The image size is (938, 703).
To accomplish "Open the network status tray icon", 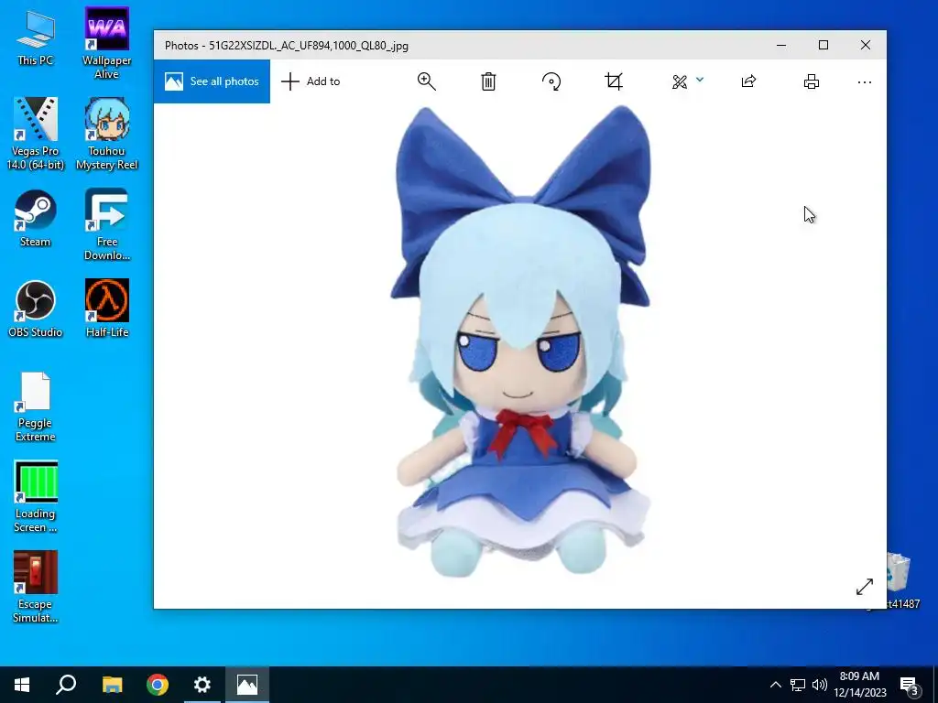I will pos(798,685).
